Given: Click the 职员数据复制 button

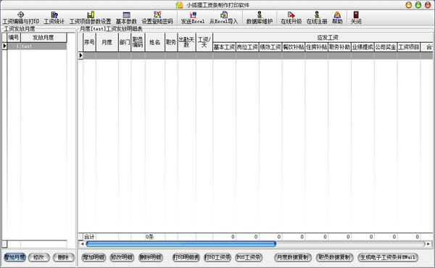Looking at the screenshot, I should [x=334, y=257].
